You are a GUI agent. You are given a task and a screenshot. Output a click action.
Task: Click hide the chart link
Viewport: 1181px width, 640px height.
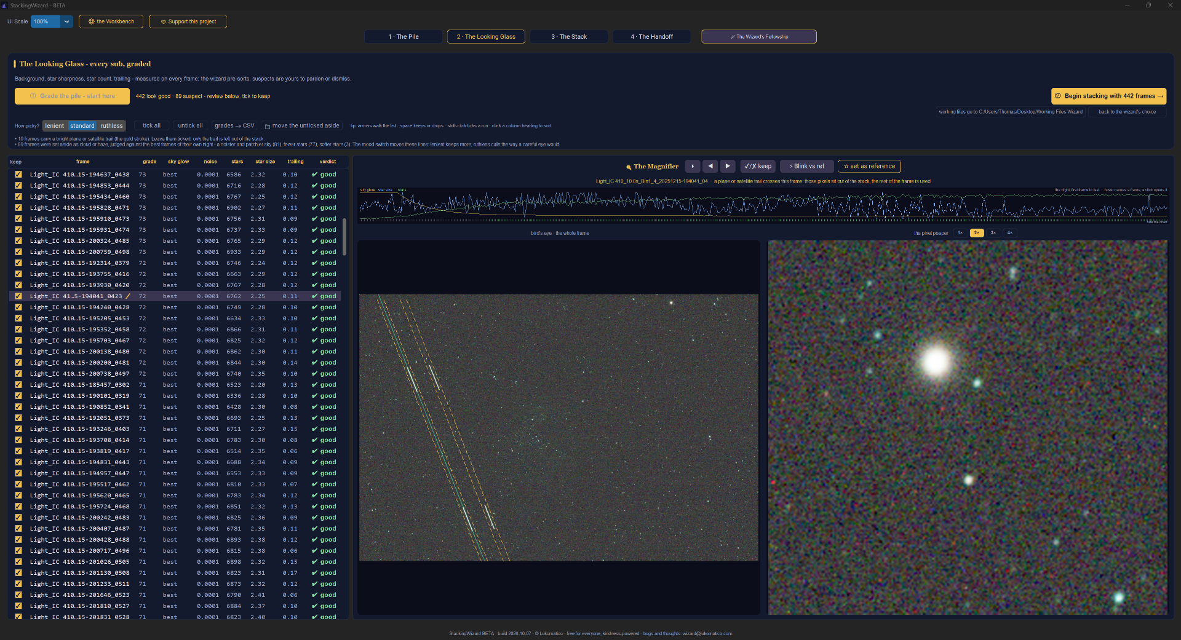click(1156, 222)
